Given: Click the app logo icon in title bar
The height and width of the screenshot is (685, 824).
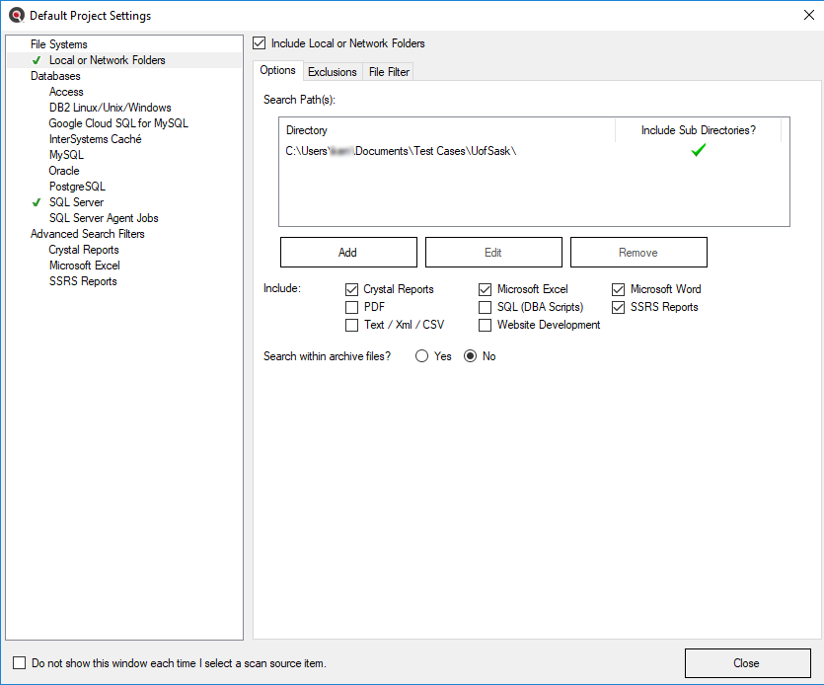Looking at the screenshot, I should [16, 16].
